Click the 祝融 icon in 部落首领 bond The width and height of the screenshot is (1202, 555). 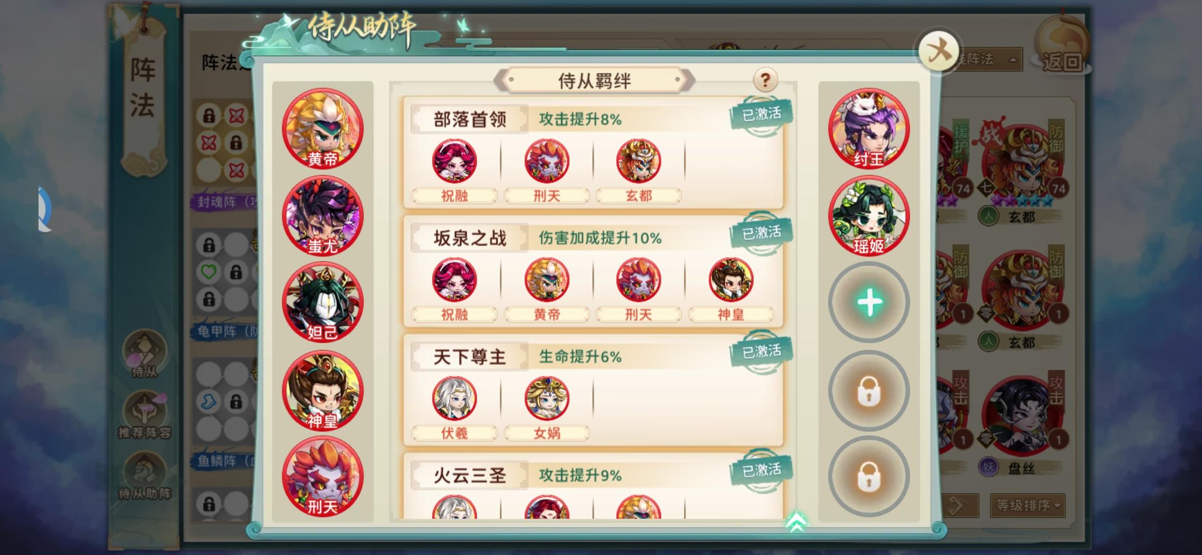pos(455,161)
